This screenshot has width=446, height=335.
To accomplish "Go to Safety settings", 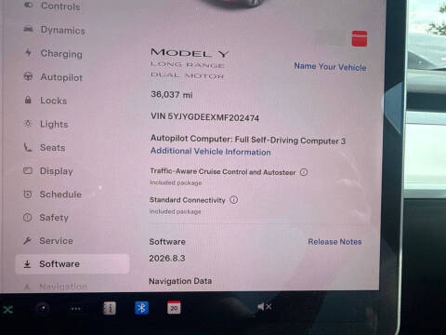I will click(46, 218).
